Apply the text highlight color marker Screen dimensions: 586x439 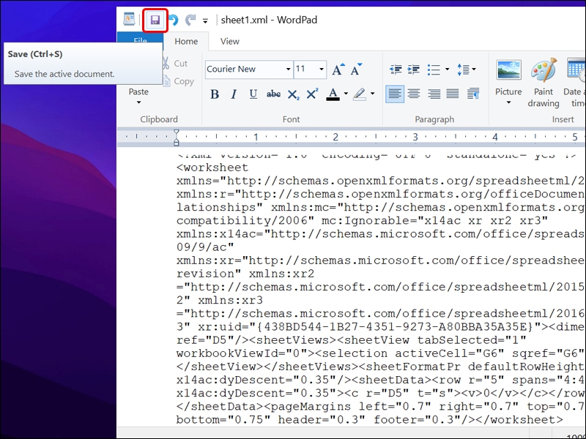click(x=360, y=94)
